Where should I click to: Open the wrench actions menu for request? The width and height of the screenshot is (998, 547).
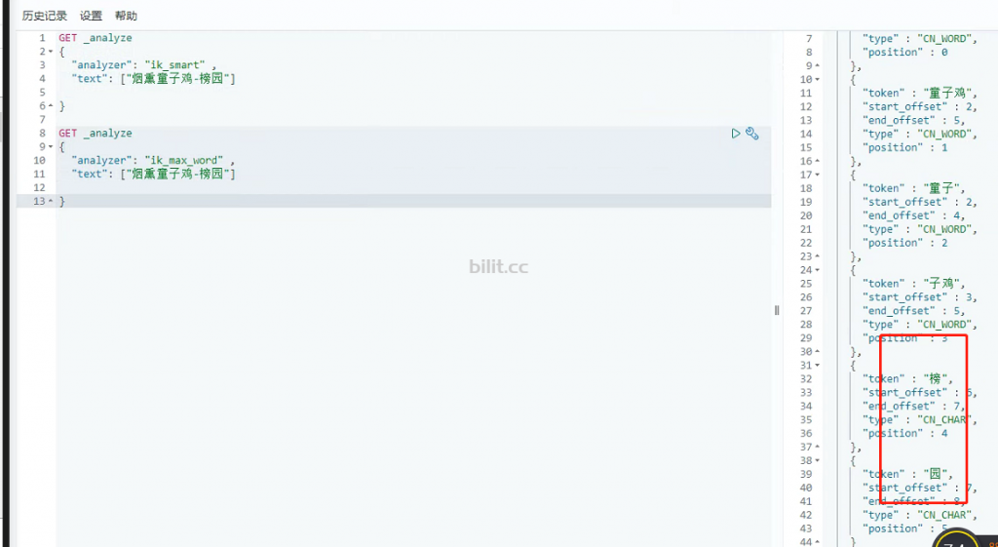[x=751, y=133]
